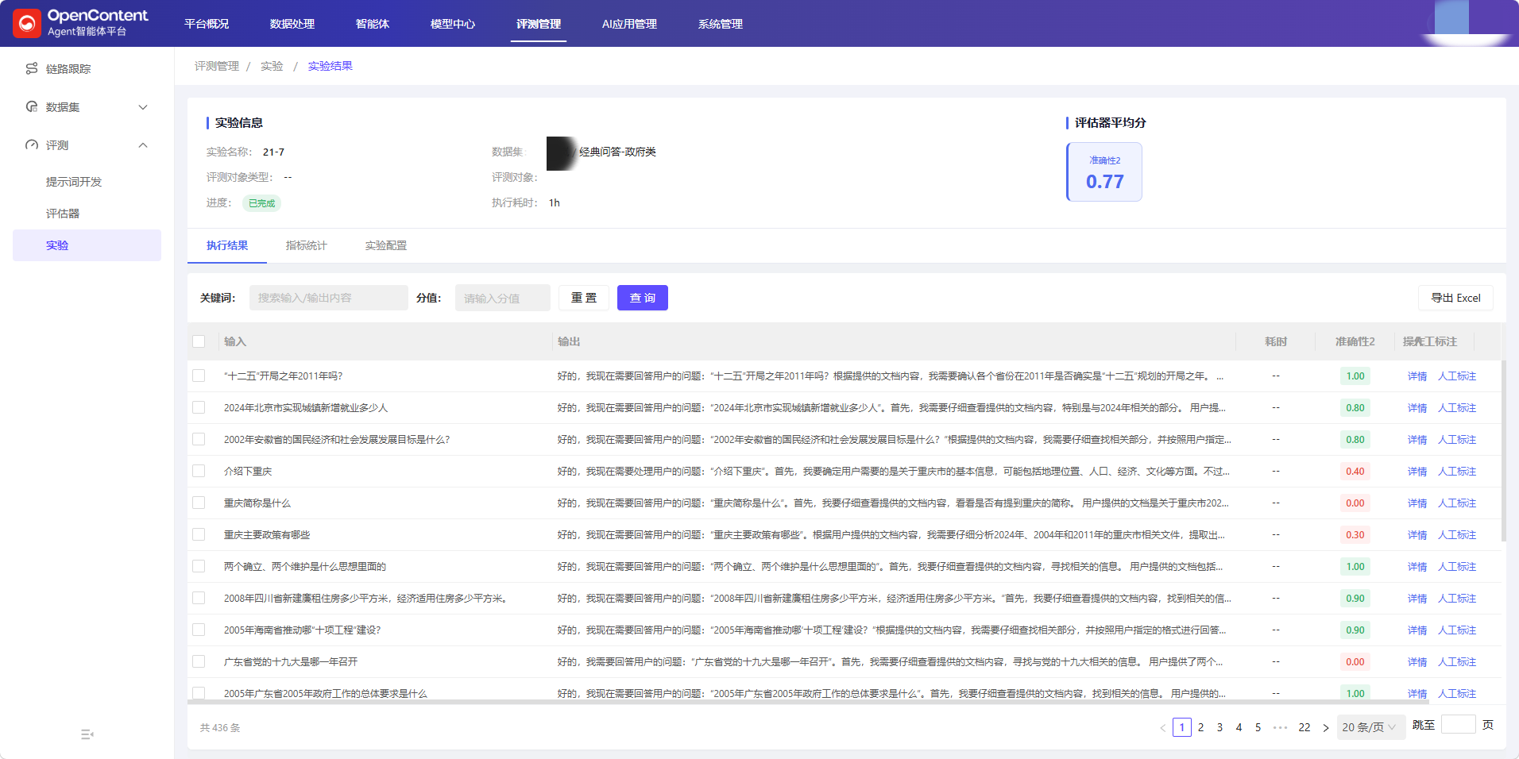Toggle the select-all checkbox in table header
Viewport: 1519px width, 759px height.
(x=199, y=341)
